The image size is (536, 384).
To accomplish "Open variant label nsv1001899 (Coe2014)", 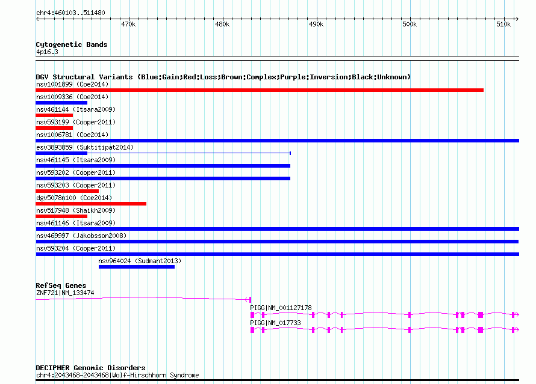I will tap(72, 84).
